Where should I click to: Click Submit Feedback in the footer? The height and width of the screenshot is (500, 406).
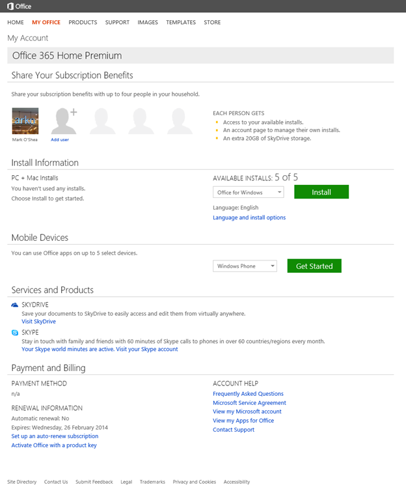[x=94, y=482]
